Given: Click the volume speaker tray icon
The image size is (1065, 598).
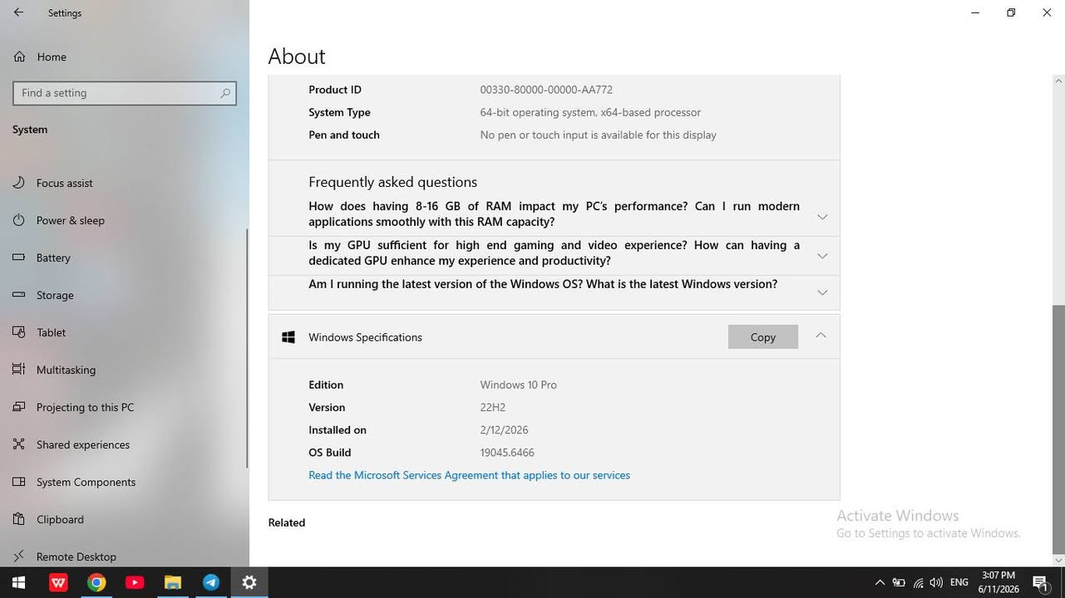Looking at the screenshot, I should (936, 582).
